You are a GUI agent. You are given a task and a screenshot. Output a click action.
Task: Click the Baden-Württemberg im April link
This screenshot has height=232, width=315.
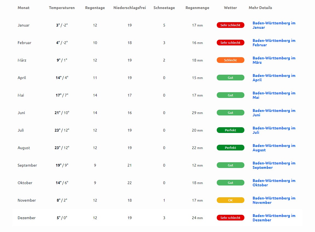274,78
